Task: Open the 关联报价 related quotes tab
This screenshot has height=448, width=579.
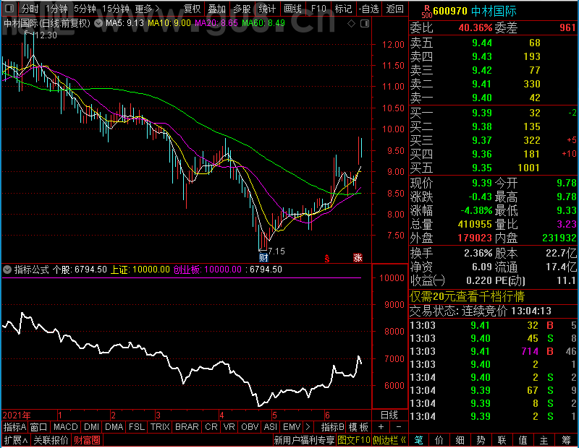Action: click(x=51, y=440)
